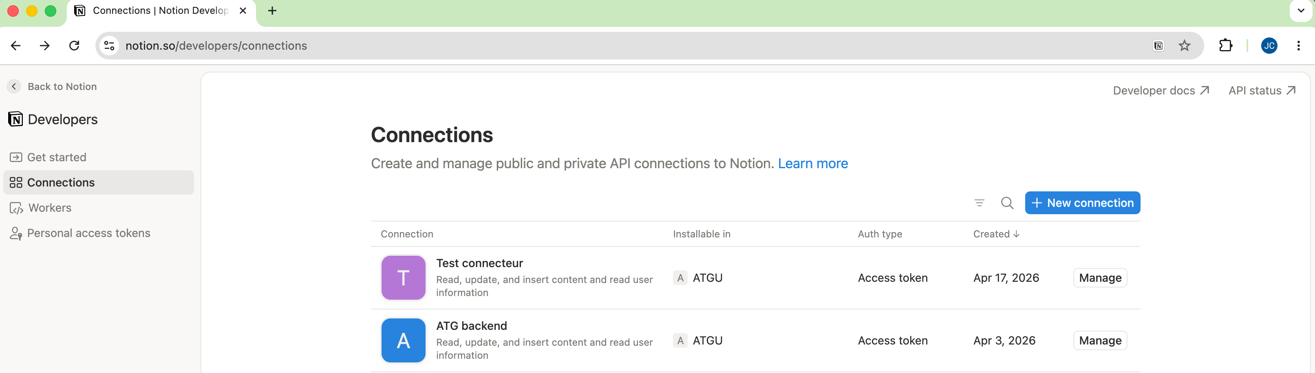Open a new browser tab

272,11
